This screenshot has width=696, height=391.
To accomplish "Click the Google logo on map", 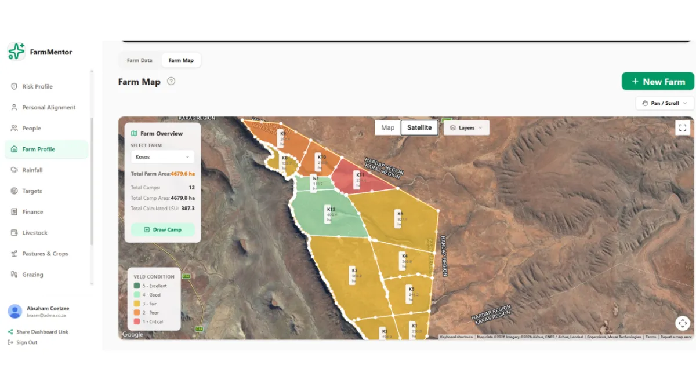I will [x=132, y=334].
